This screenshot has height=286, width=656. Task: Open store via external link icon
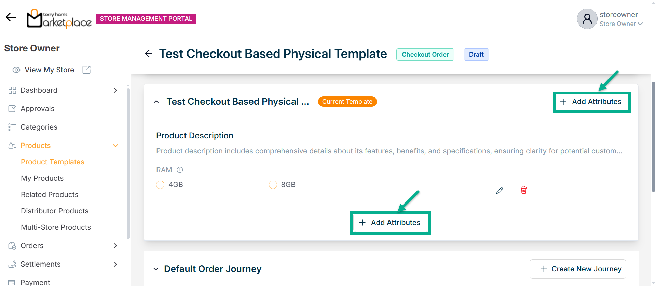(86, 70)
